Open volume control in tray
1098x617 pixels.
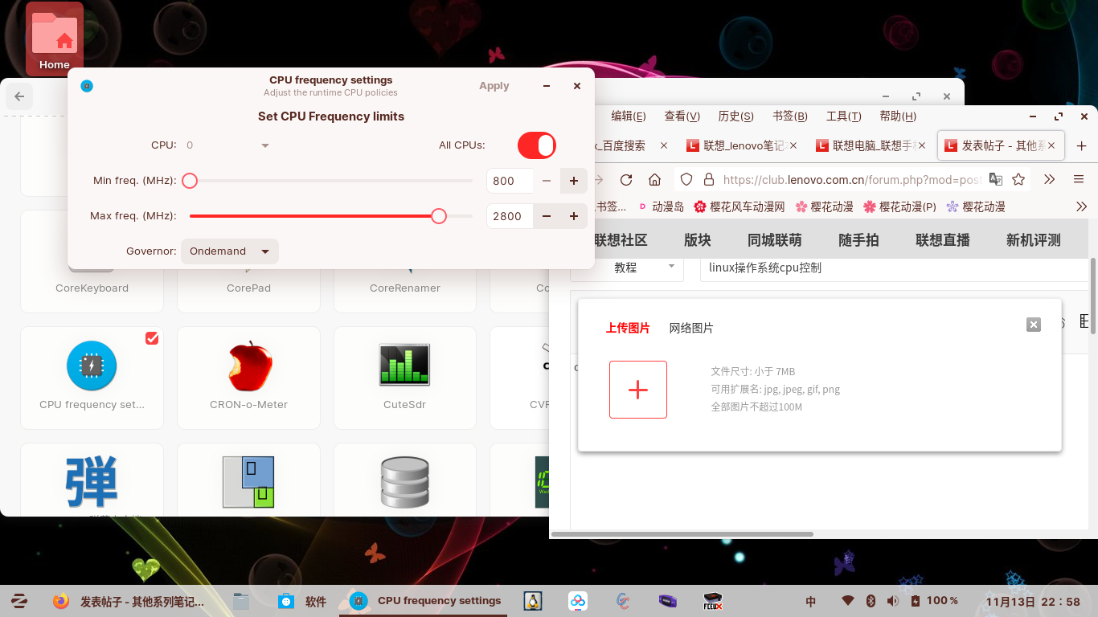tap(892, 601)
